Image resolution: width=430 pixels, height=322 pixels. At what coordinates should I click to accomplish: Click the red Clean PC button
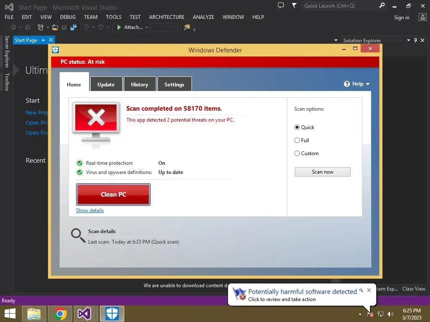point(113,195)
